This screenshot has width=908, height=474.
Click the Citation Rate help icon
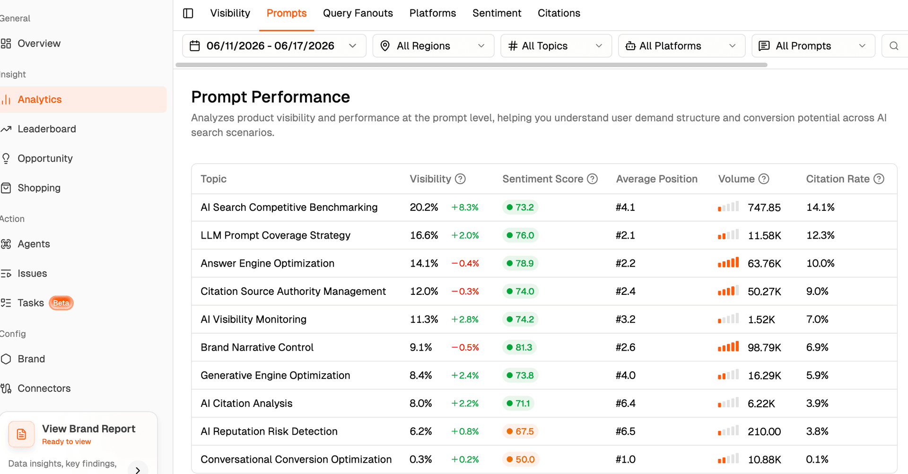[879, 179]
